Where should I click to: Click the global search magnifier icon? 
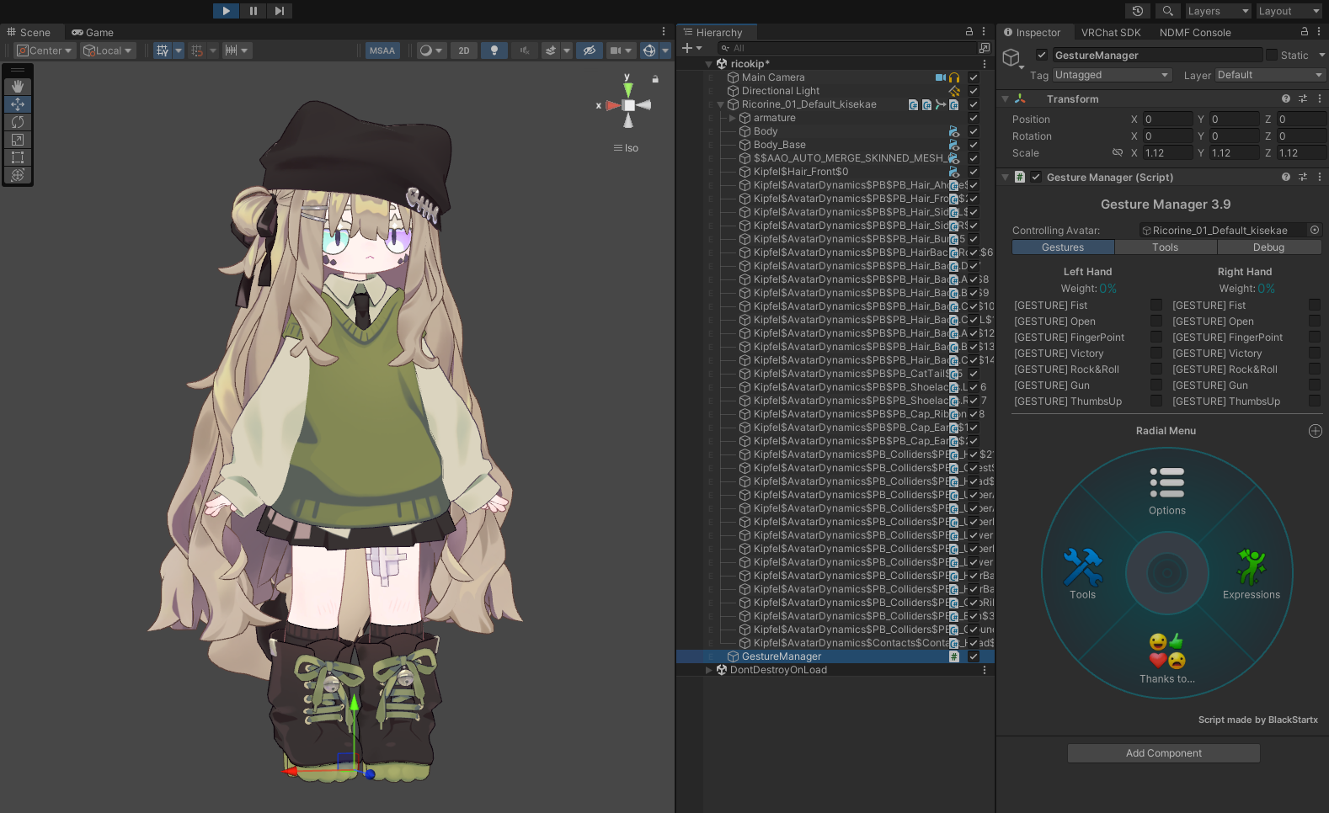pyautogui.click(x=1167, y=11)
